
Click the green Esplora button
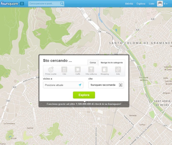click(x=84, y=95)
